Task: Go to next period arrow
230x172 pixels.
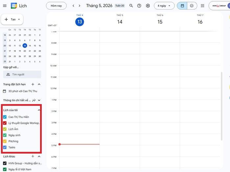Action: point(80,6)
